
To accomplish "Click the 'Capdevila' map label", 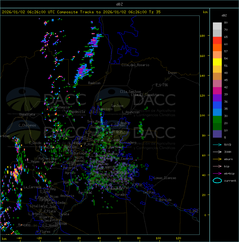I will [77, 112].
